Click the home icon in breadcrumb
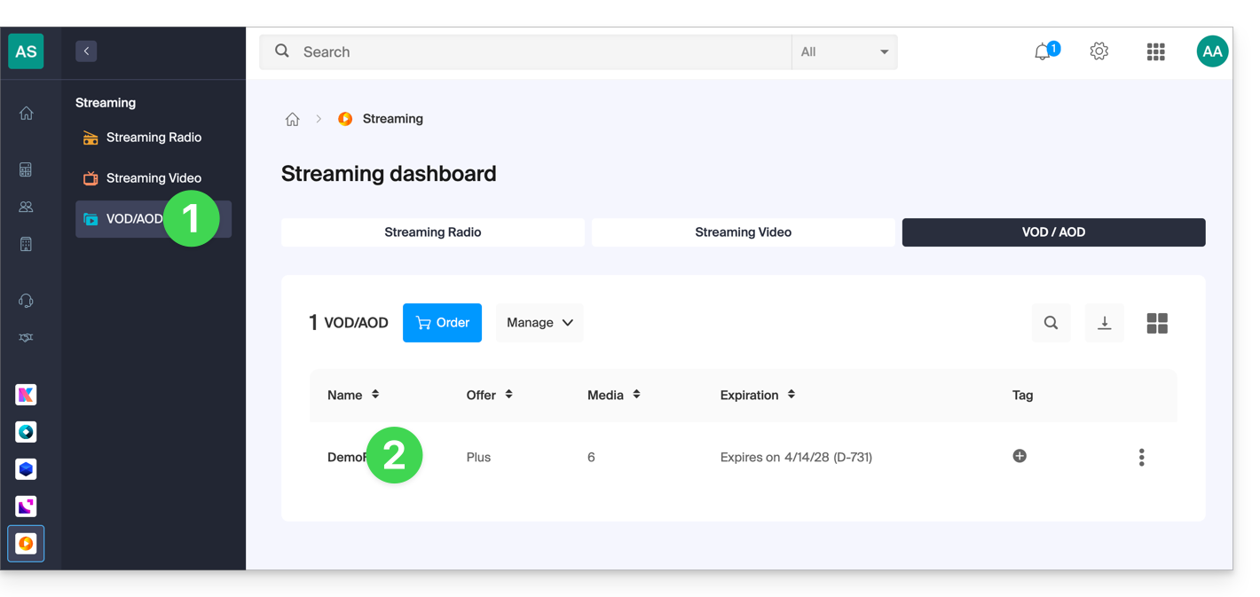Image resolution: width=1260 pixels, height=597 pixels. pos(292,119)
